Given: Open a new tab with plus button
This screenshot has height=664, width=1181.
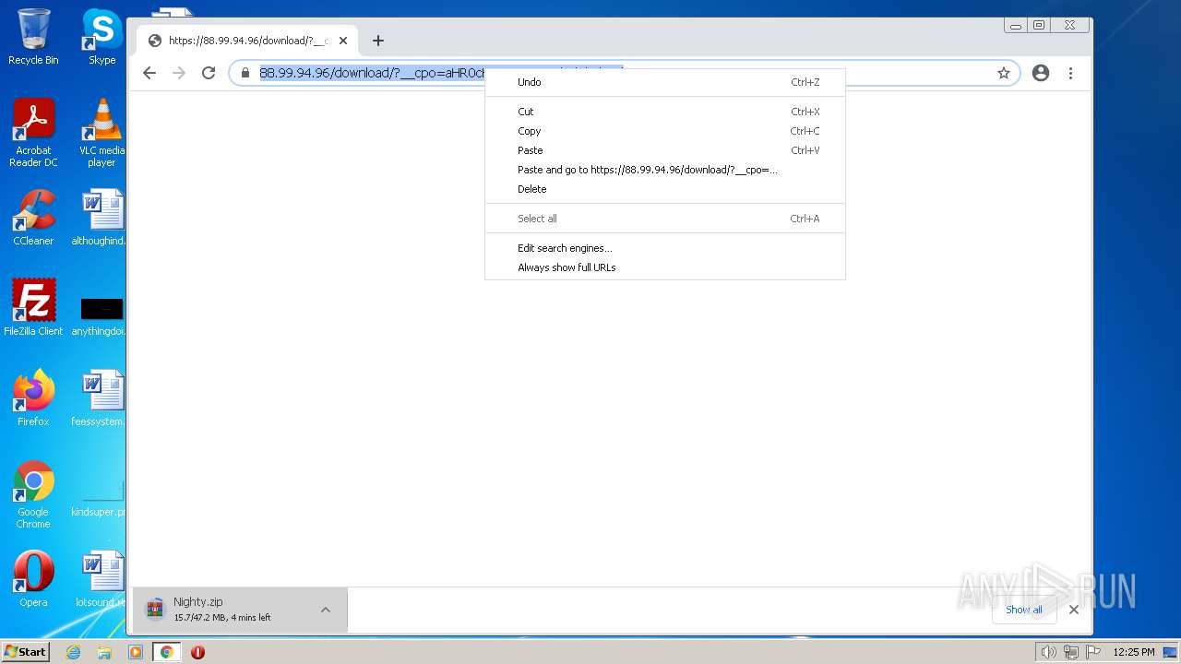Looking at the screenshot, I should [378, 41].
